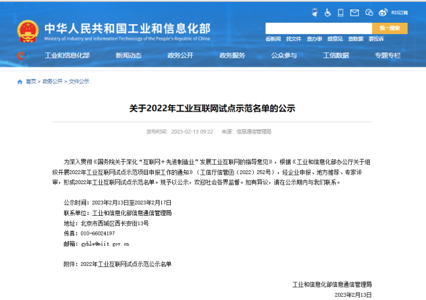Enable wheelchair accessibility mode icon
This screenshot has width=426, height=300.
click(x=327, y=12)
